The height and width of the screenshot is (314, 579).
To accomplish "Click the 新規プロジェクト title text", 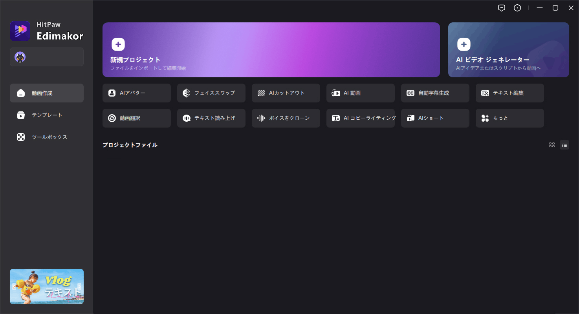I will point(136,60).
